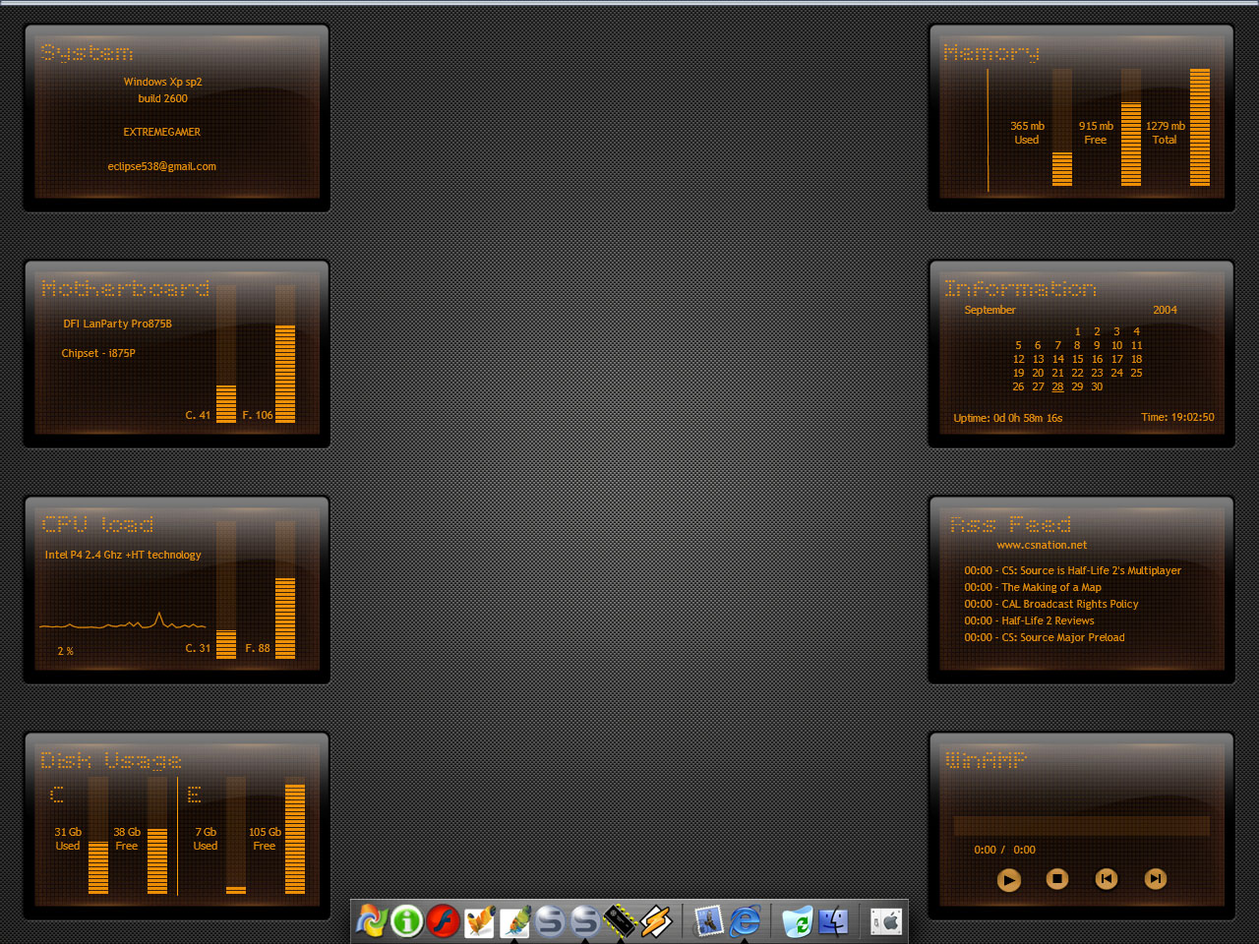The height and width of the screenshot is (944, 1259).
Task: Click the 0:00 / 0:00 WinAMP time display
Action: click(1004, 850)
